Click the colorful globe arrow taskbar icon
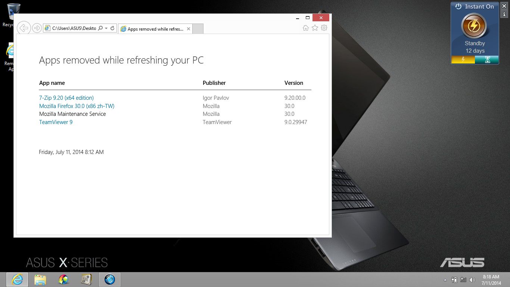The image size is (510, 287). [63, 280]
